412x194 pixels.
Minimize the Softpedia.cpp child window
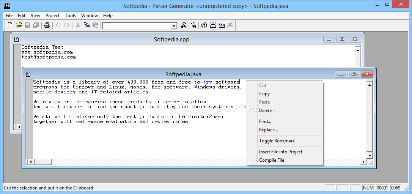point(329,39)
